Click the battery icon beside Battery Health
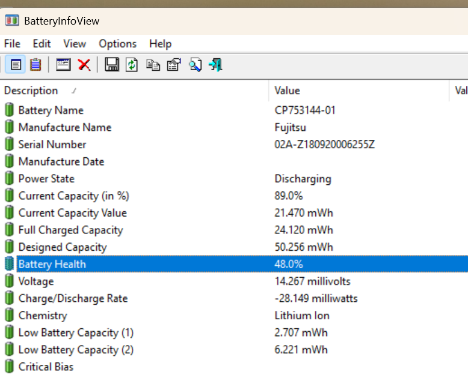Viewport: 468px width, 375px height. tap(9, 263)
